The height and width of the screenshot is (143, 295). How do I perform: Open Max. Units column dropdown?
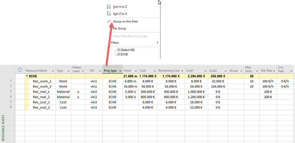257,71
